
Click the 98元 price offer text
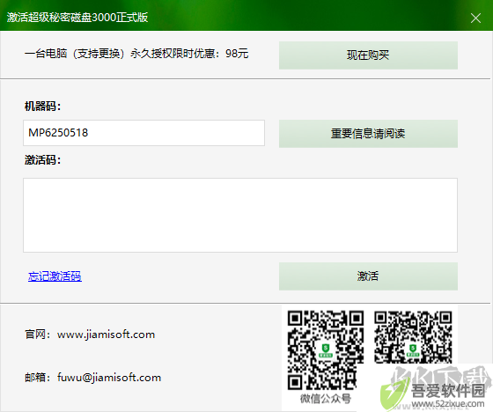coord(136,54)
